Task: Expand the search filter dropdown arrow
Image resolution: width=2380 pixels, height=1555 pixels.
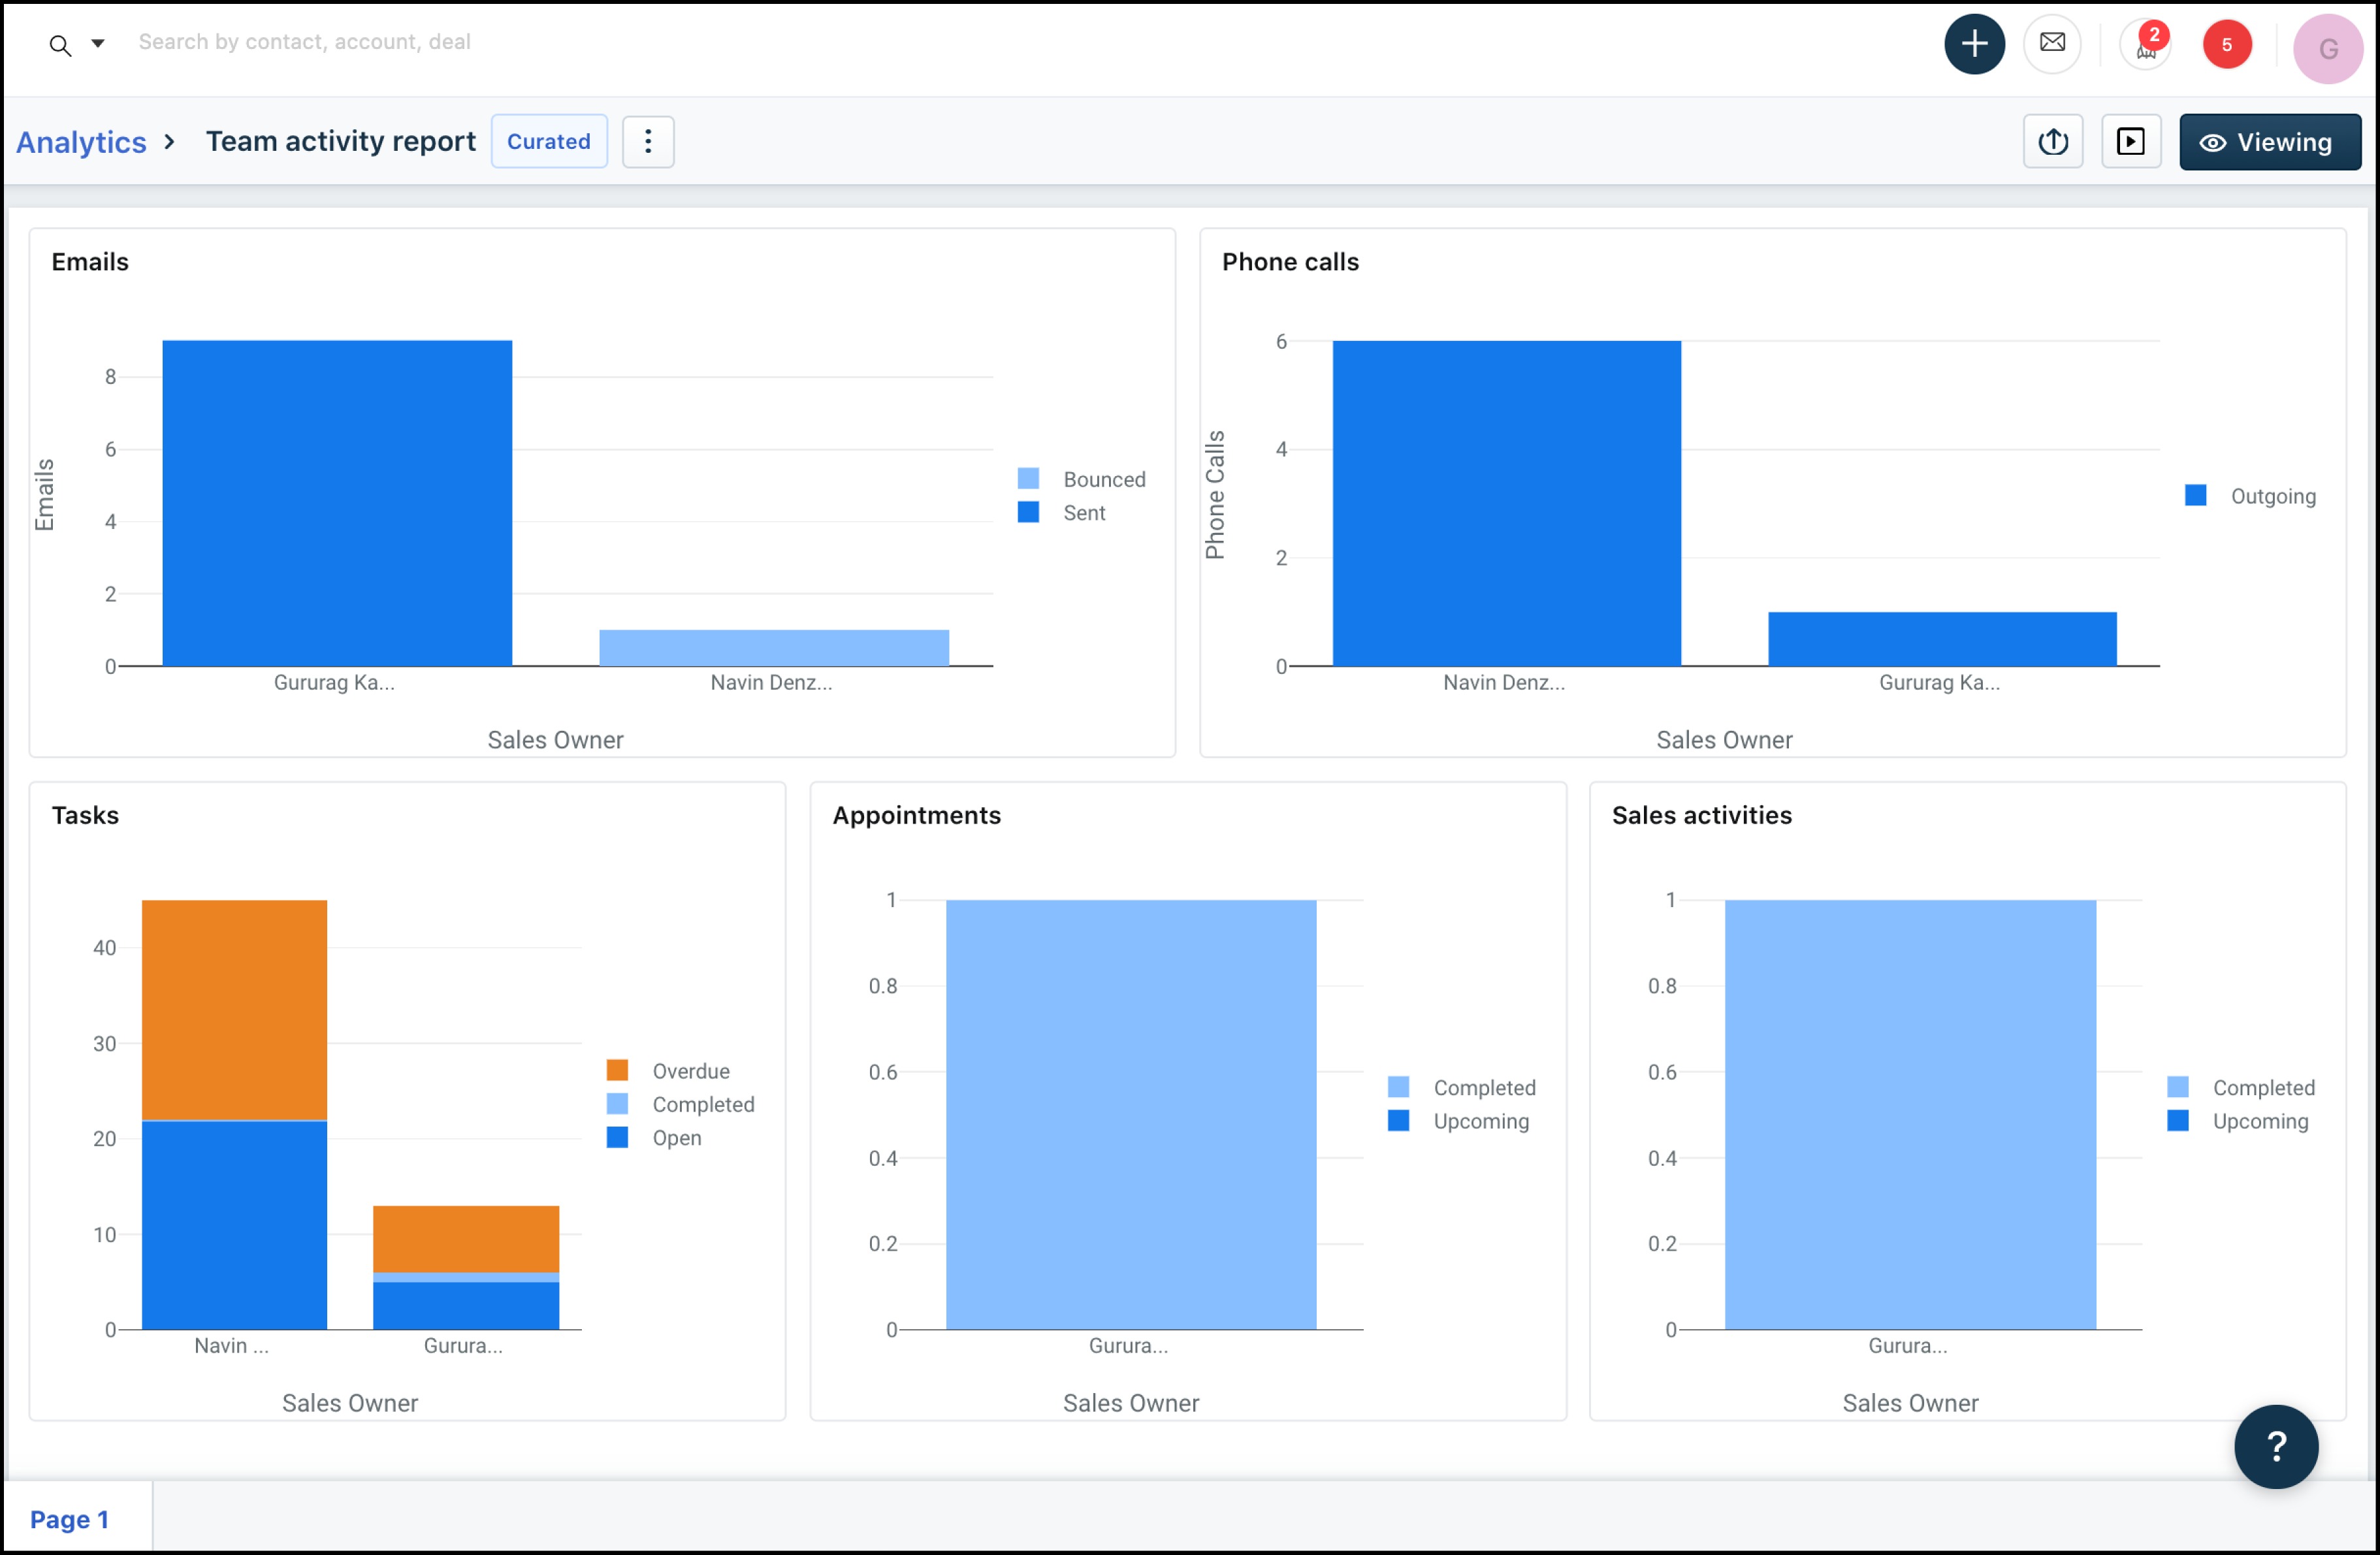Action: point(98,43)
